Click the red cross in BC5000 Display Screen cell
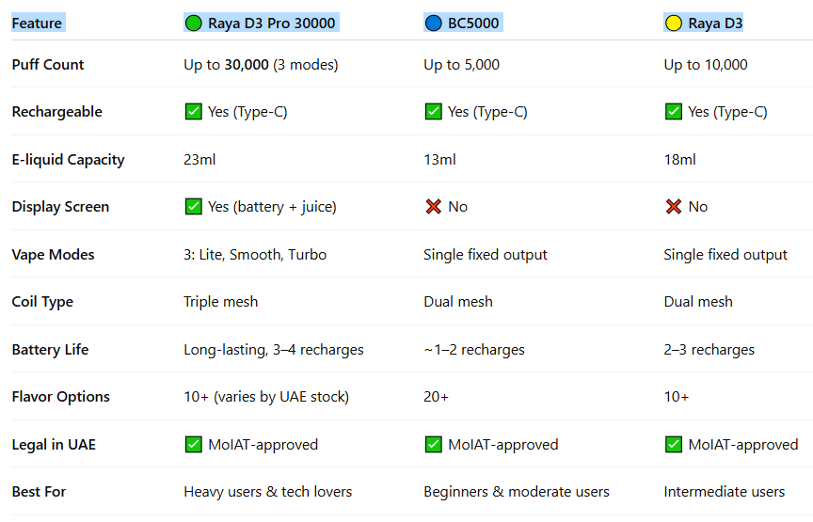Screen dimensions: 813x522 [434, 206]
